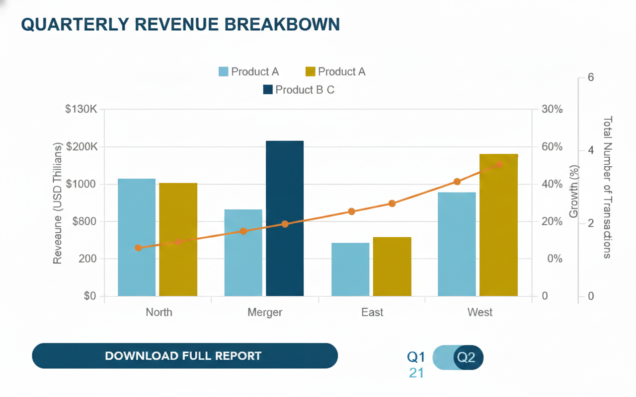Click the Merger x-axis category label

(265, 312)
